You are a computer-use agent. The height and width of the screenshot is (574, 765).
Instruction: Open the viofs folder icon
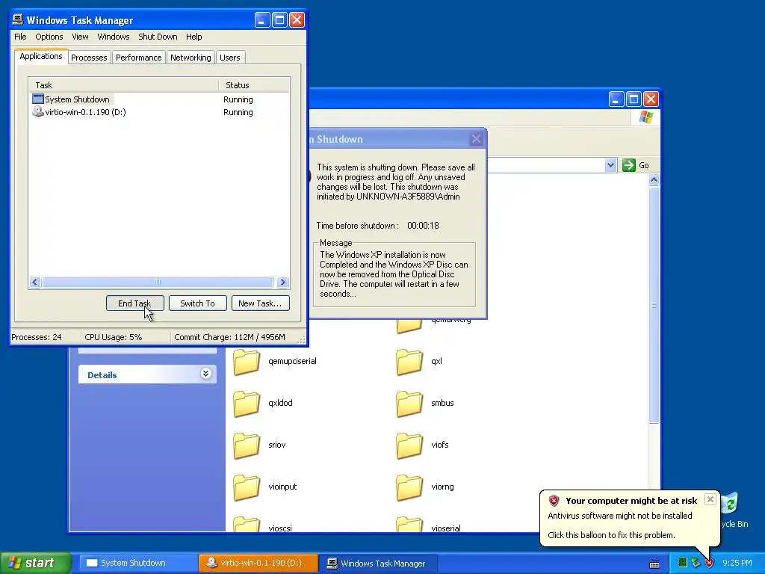pyautogui.click(x=409, y=445)
